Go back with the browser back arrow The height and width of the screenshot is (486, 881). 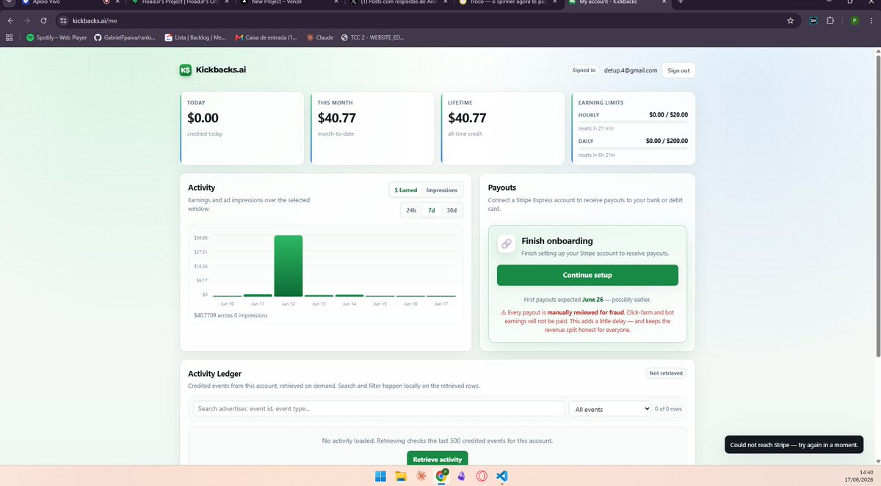point(10,21)
